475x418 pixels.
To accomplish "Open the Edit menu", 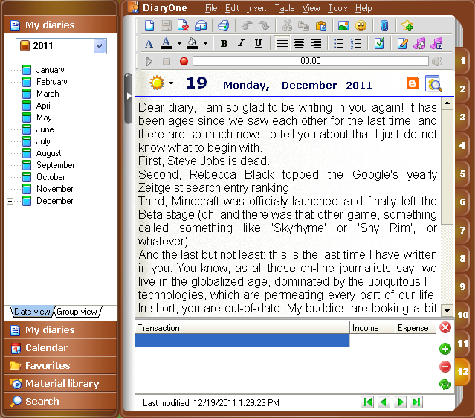I will click(x=232, y=8).
